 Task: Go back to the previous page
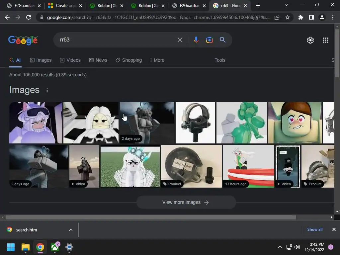[7, 17]
